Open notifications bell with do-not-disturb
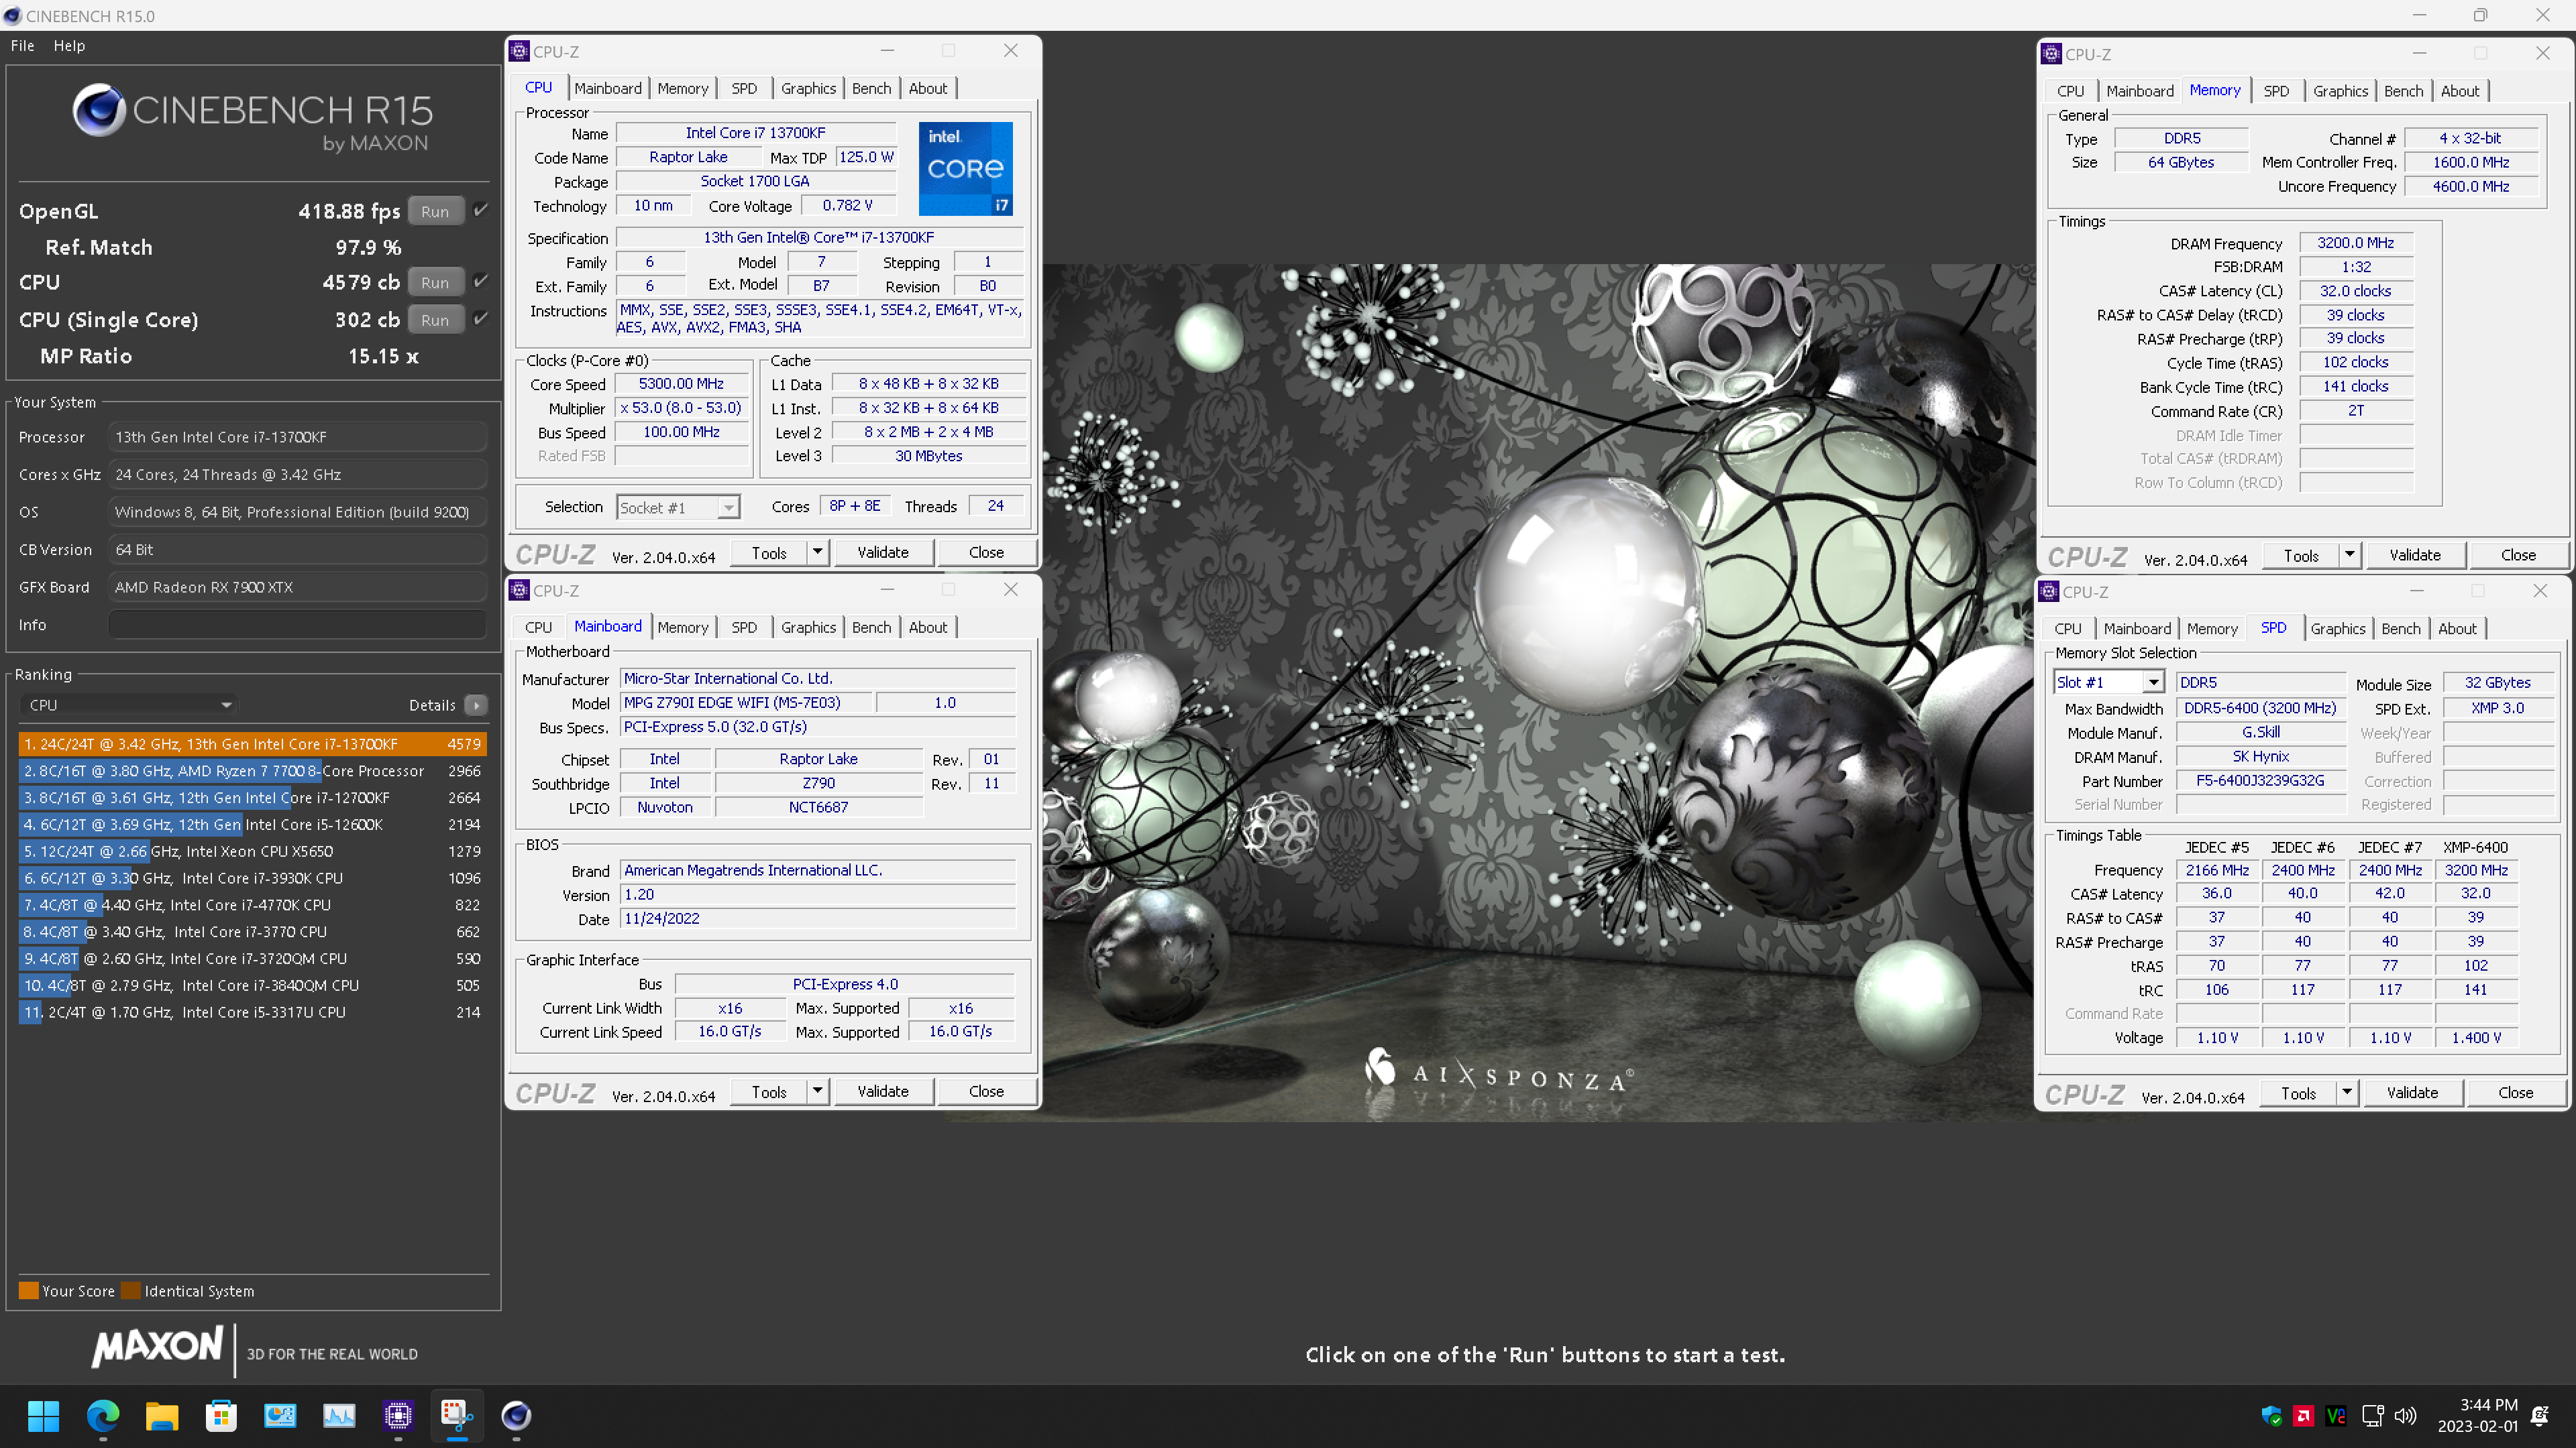 click(x=2539, y=1416)
